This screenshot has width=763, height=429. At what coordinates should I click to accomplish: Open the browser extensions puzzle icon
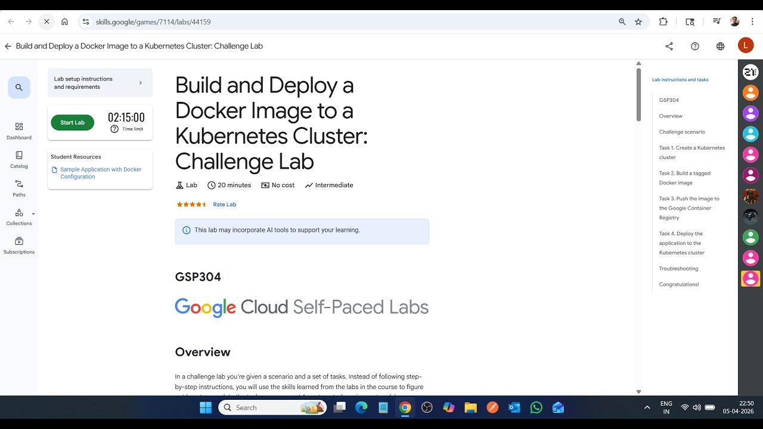tap(663, 21)
